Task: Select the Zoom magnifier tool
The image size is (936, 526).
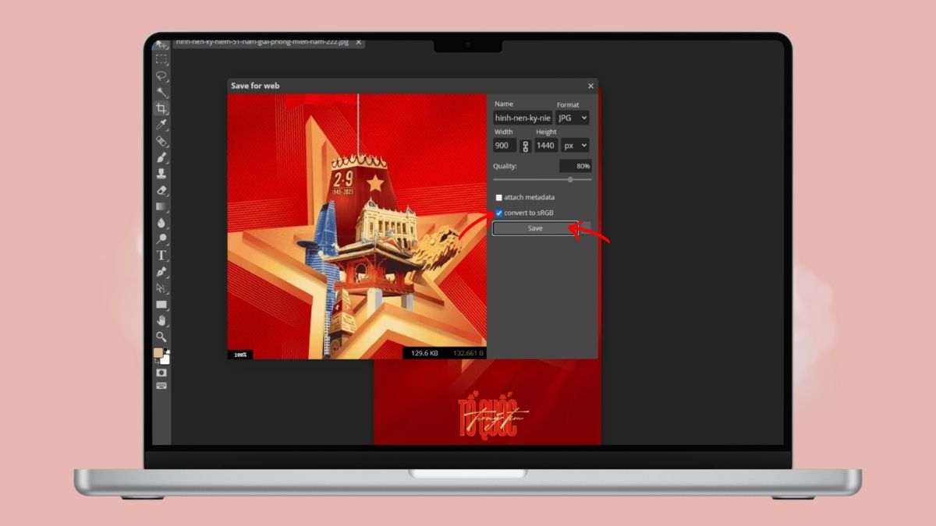Action: [161, 337]
